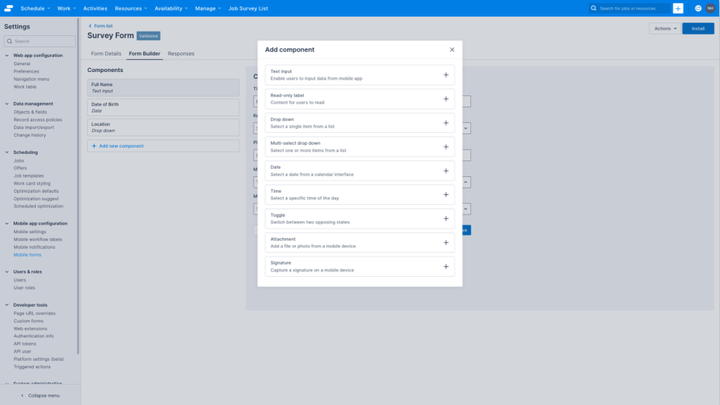Add the Read-only label component via plus icon
The image size is (720, 405).
click(445, 99)
